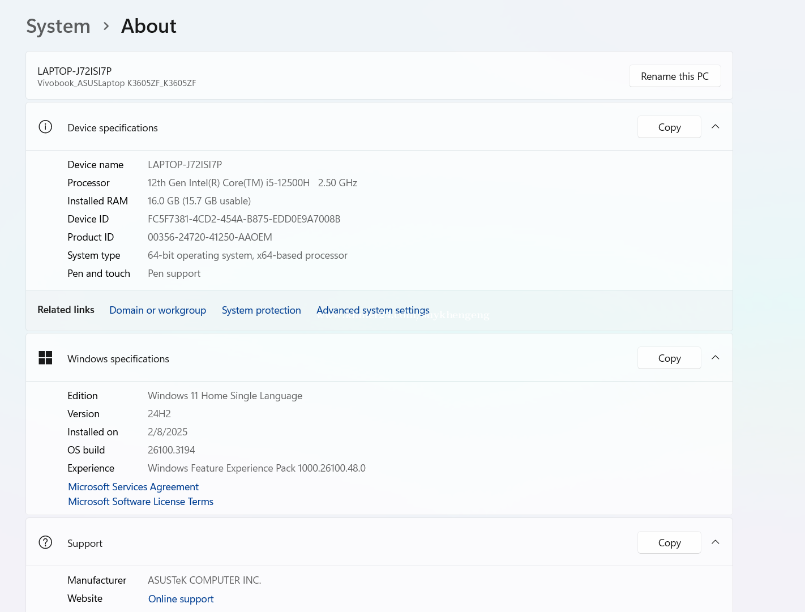Open Advanced system settings link

(x=373, y=310)
